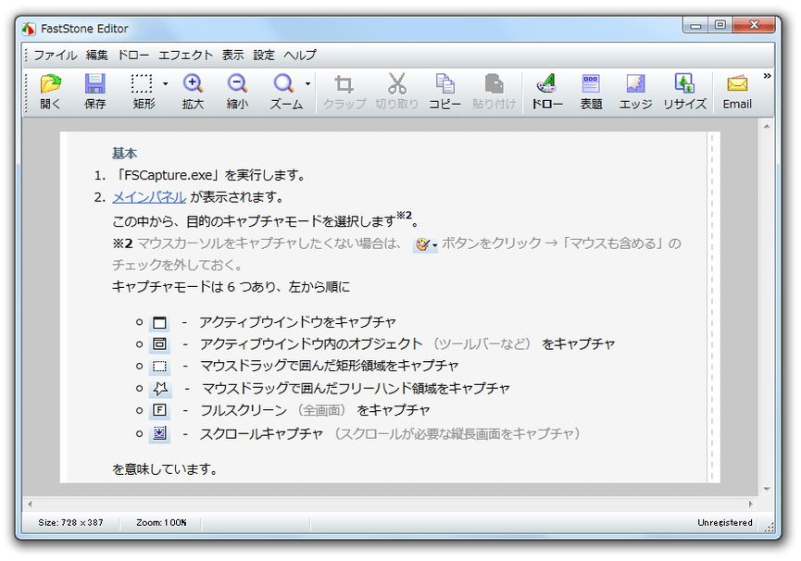The image size is (801, 561).
Task: Click the エッジ edge effect icon
Action: [635, 83]
